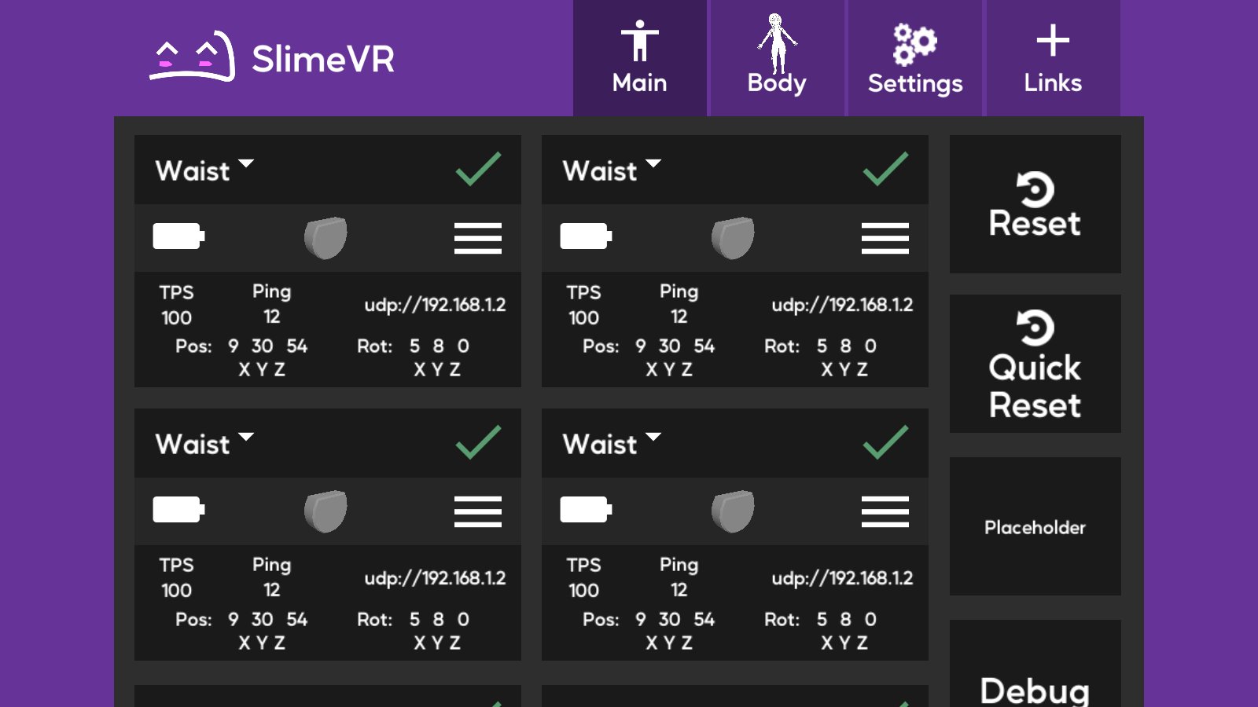Click the SlimeVR logo icon

(x=193, y=57)
